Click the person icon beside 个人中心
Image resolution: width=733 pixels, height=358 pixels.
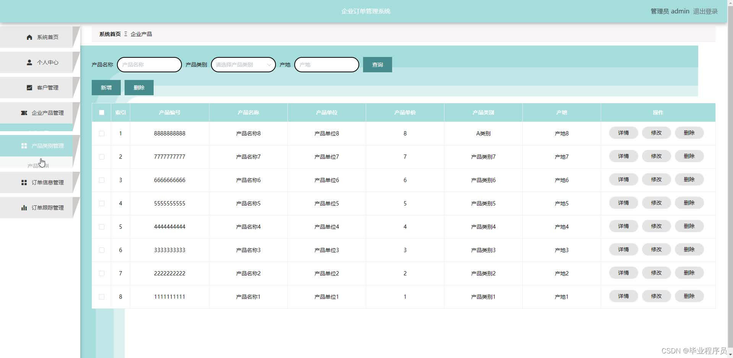tap(29, 62)
